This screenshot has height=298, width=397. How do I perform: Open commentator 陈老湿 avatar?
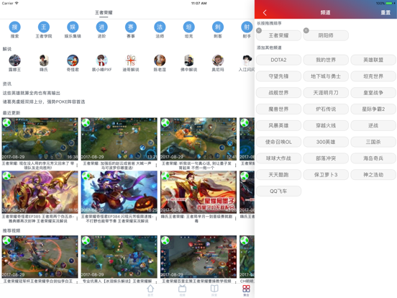[160, 60]
